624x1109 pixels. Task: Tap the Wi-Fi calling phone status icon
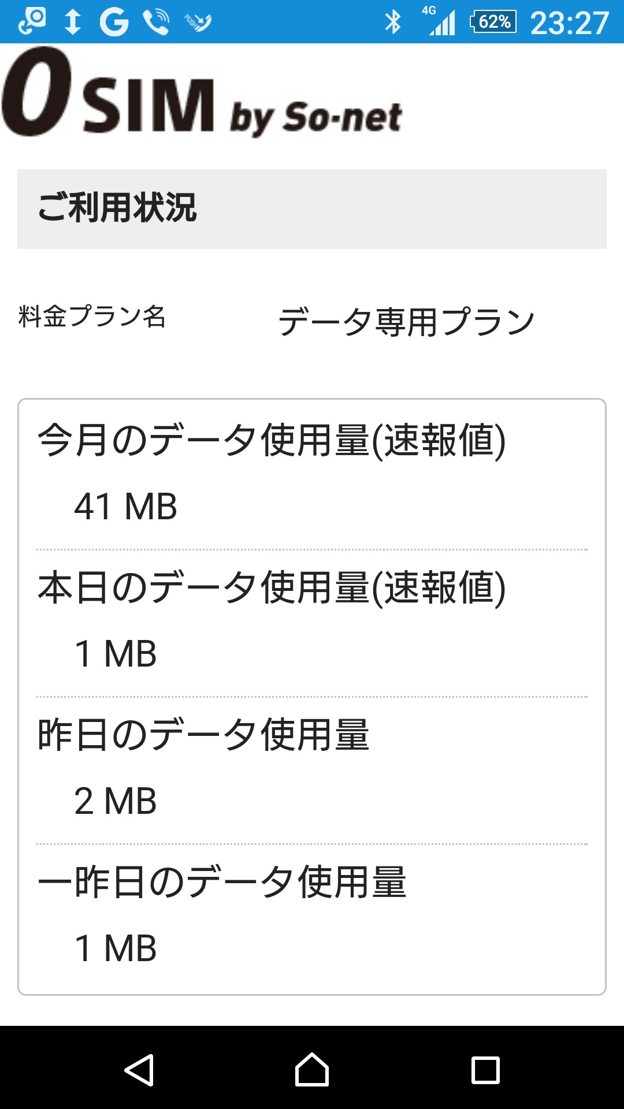(156, 23)
